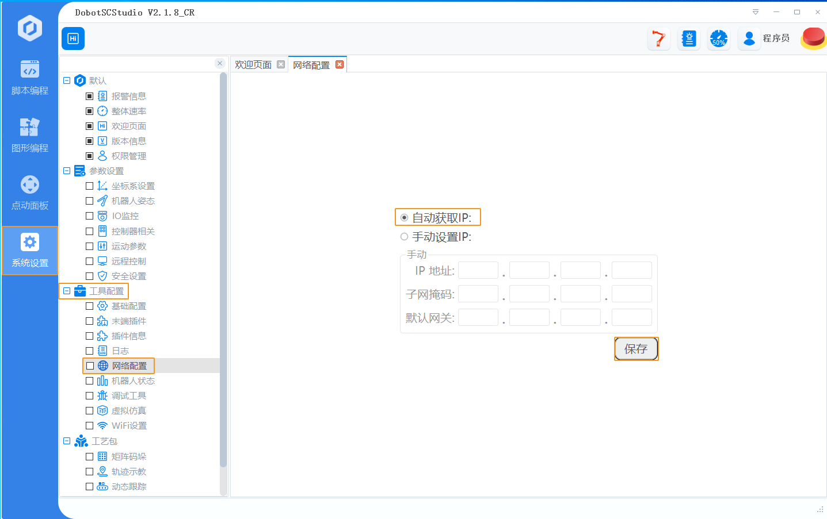Image resolution: width=827 pixels, height=519 pixels.
Task: Check the 日志 checkbox
Action: click(89, 351)
